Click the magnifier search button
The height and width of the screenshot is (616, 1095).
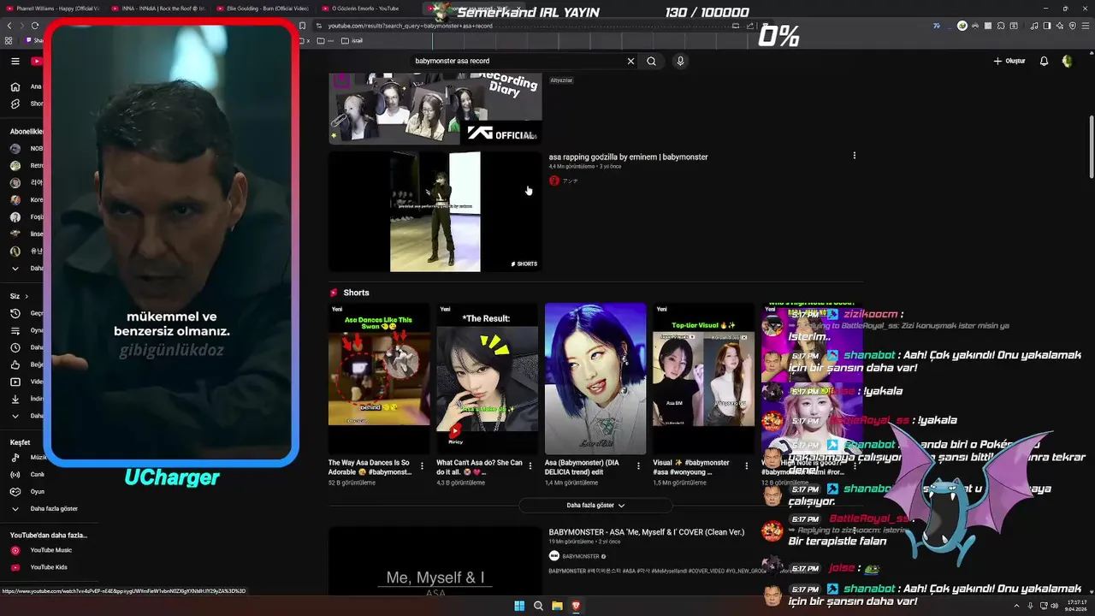(x=651, y=61)
